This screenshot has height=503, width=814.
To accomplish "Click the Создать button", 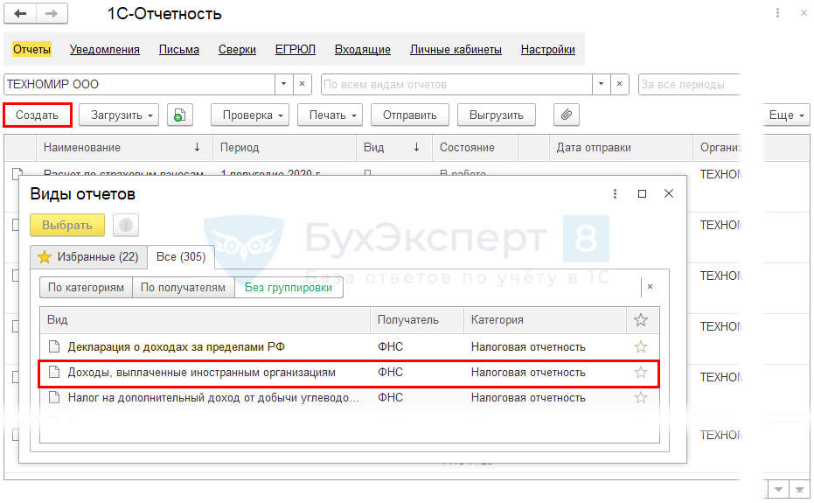I will point(38,115).
